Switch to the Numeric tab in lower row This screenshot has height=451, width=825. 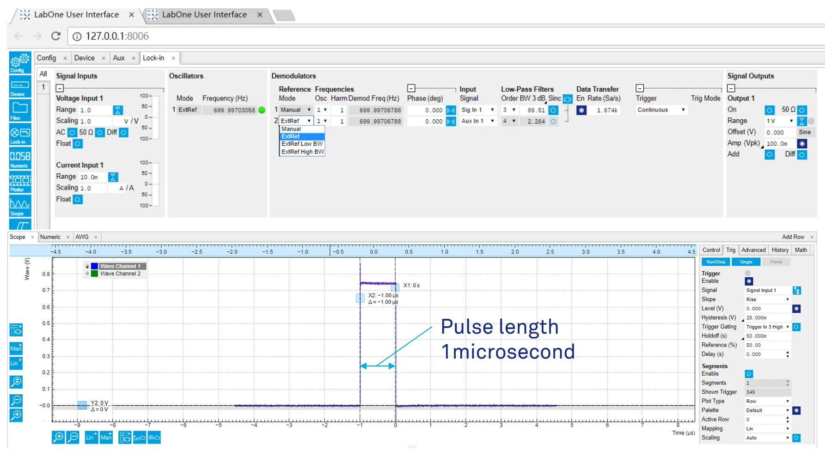50,237
